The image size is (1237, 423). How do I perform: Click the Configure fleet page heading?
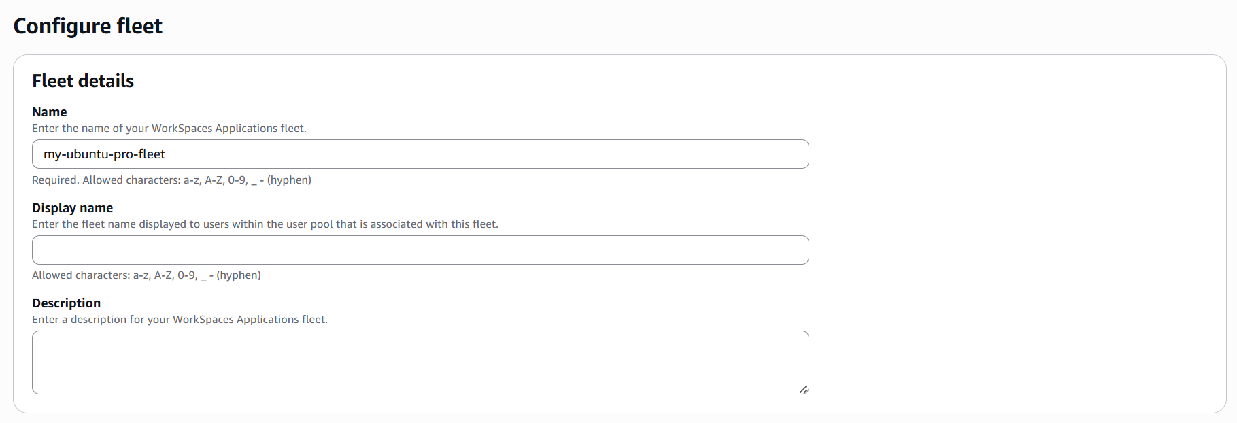87,26
